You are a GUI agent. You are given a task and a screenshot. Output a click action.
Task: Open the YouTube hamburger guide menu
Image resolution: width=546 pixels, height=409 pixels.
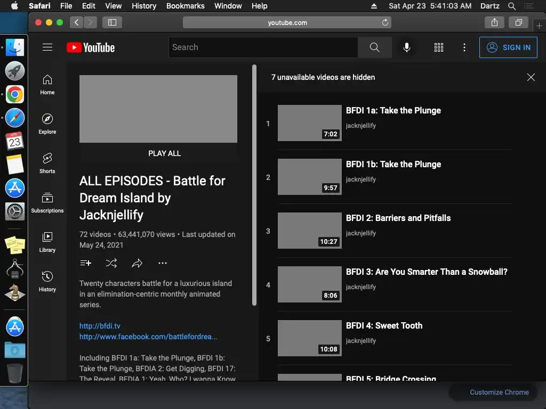pyautogui.click(x=47, y=47)
